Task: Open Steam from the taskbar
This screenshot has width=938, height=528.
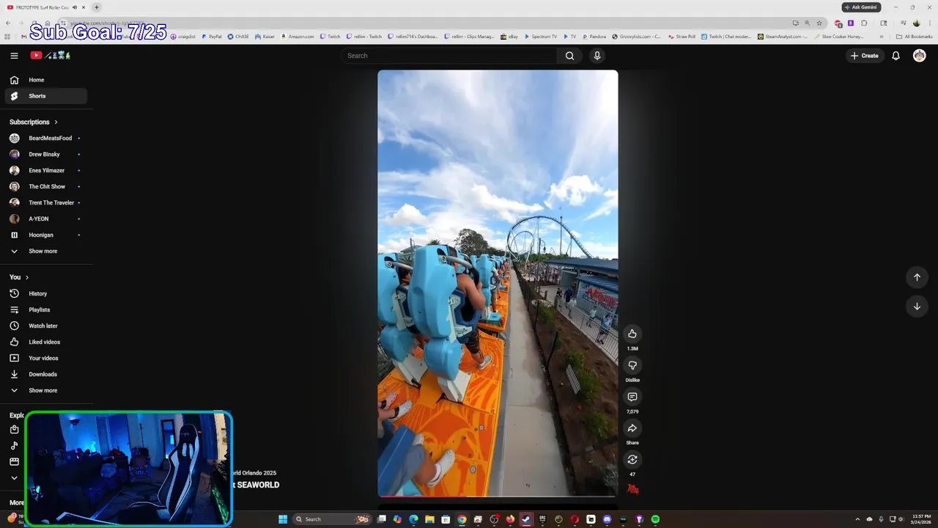Action: (526, 519)
